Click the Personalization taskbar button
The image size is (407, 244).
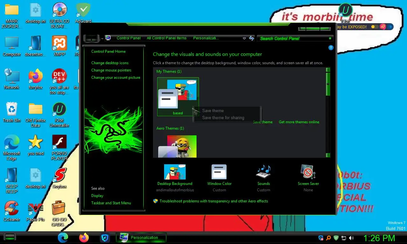[141, 237]
